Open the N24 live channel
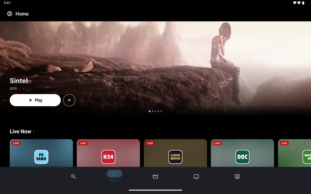Screen dimensions: 311x194 [x=108, y=153]
